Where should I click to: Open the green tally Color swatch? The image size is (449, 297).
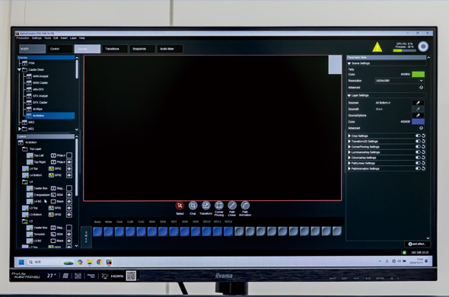tap(418, 75)
